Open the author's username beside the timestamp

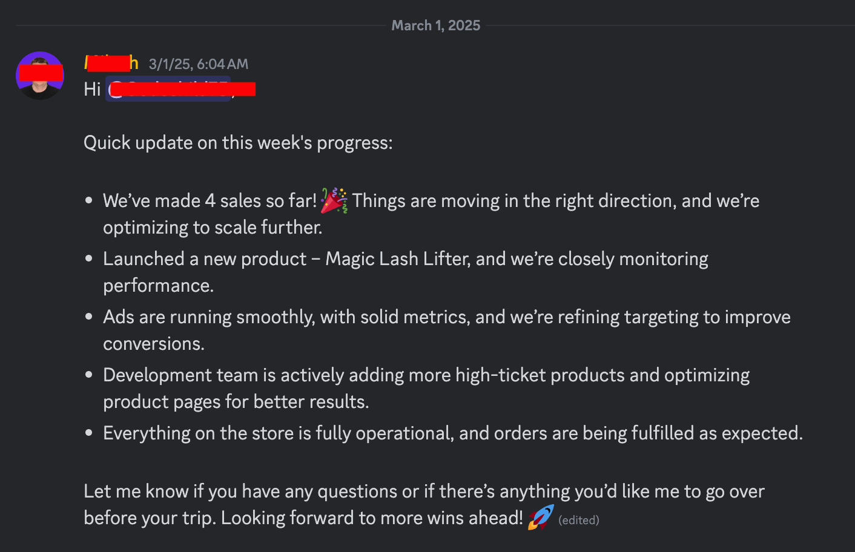[111, 63]
